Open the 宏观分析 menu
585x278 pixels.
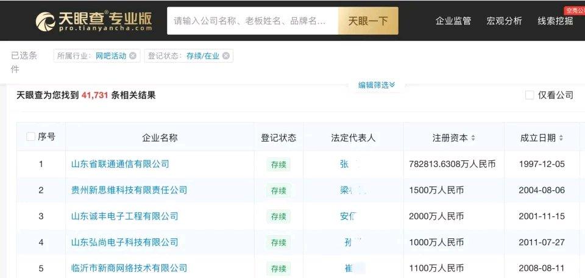pyautogui.click(x=504, y=21)
